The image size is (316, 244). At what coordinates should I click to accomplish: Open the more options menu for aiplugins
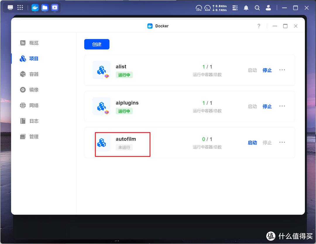tap(282, 106)
